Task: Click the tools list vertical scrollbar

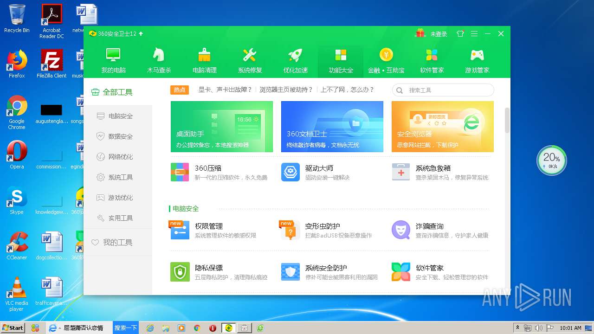Action: pyautogui.click(x=507, y=121)
